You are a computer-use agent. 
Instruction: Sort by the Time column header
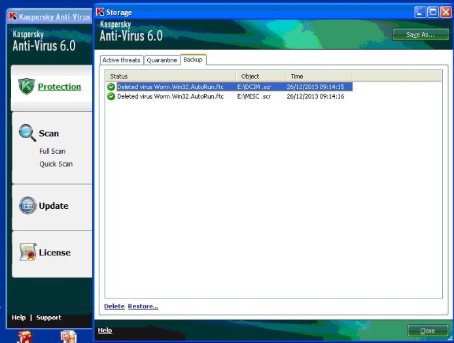pyautogui.click(x=319, y=76)
